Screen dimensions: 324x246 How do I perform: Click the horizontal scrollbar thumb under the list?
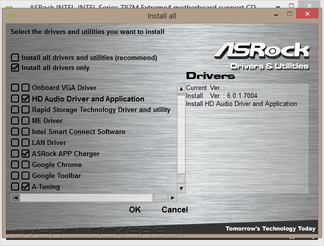tap(86, 198)
